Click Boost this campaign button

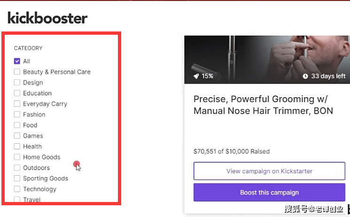(269, 193)
